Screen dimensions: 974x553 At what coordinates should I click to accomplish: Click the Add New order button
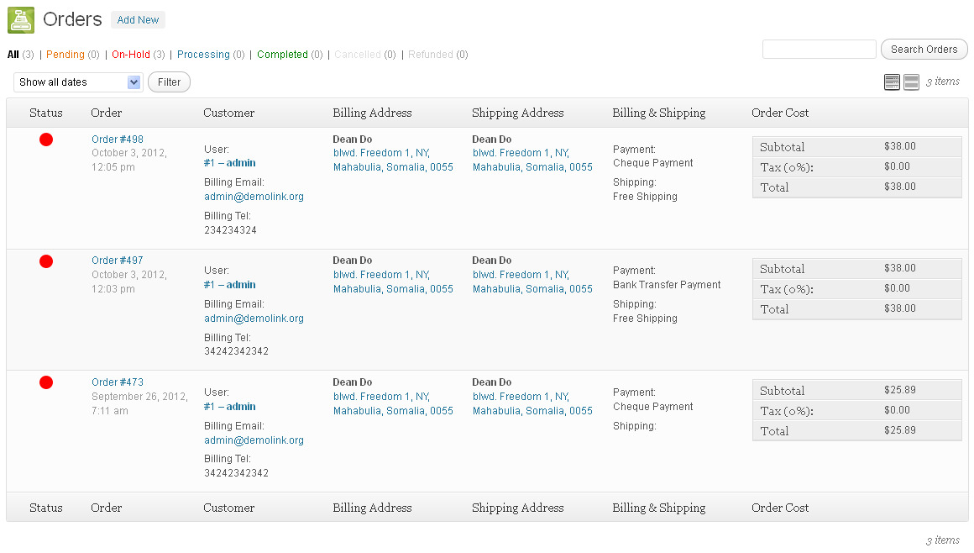pos(138,20)
